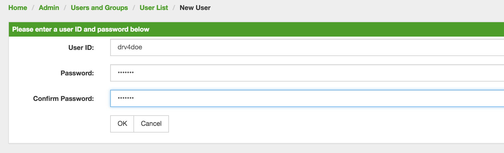Focus the Confirm Password input field

pos(305,98)
